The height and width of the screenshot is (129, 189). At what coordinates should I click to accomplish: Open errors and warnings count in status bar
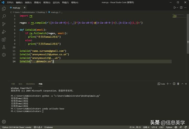[x=38, y=127]
